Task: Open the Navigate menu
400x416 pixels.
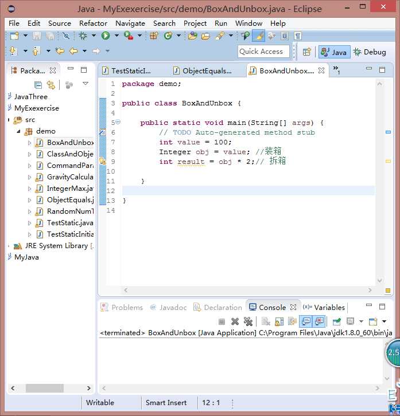Action: coord(130,23)
